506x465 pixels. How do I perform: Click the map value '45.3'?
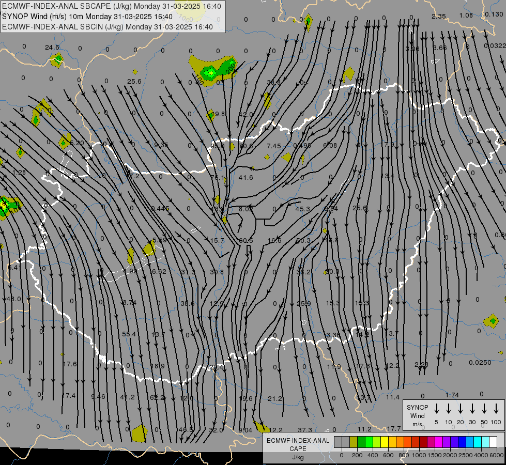[x=302, y=209]
